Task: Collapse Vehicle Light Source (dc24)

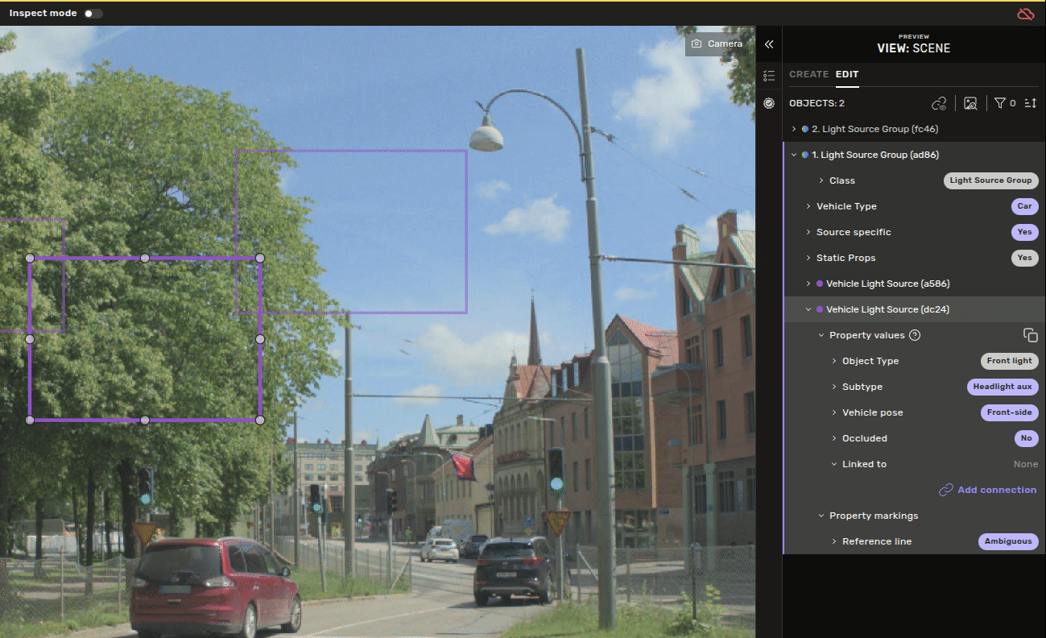Action: click(808, 309)
